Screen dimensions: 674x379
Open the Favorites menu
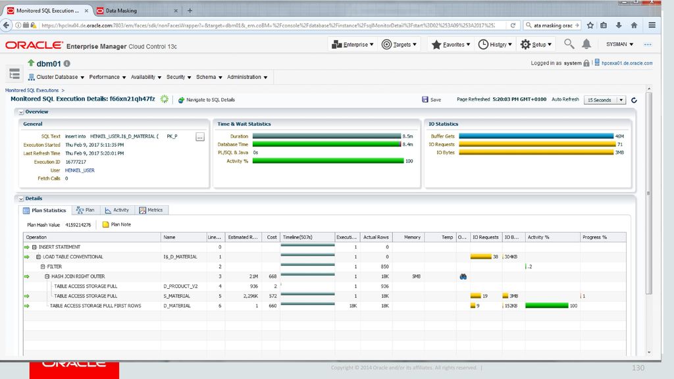coord(450,44)
